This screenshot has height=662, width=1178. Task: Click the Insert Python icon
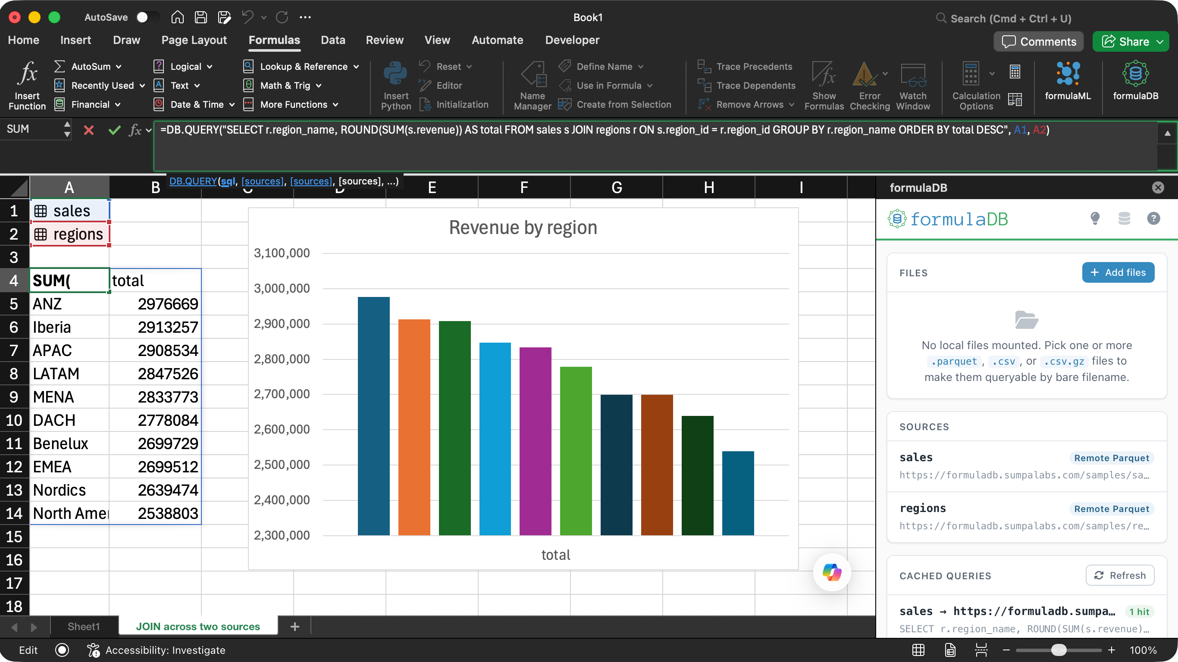tap(395, 85)
